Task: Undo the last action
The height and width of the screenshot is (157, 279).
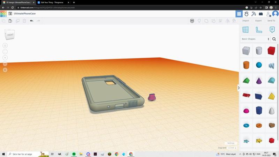Action: click(x=31, y=21)
